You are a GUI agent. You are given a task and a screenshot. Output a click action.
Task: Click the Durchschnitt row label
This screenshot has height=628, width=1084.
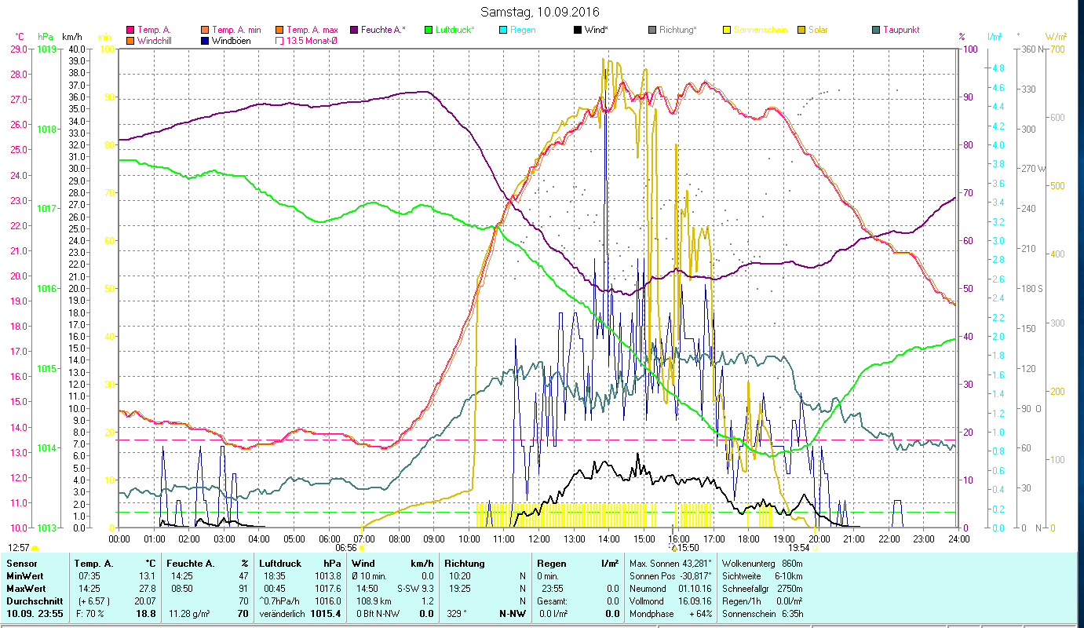click(34, 601)
